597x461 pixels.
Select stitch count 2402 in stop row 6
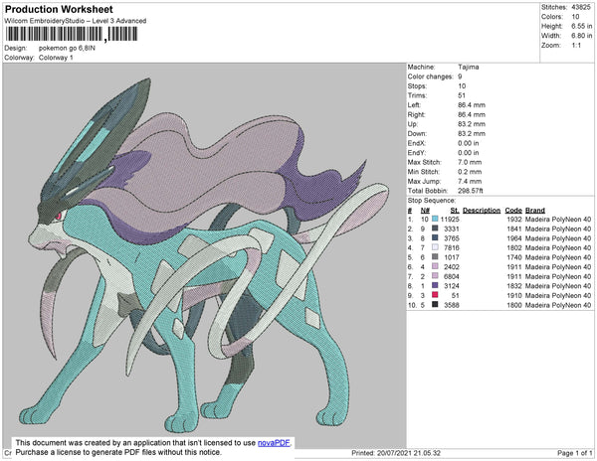pyautogui.click(x=452, y=267)
